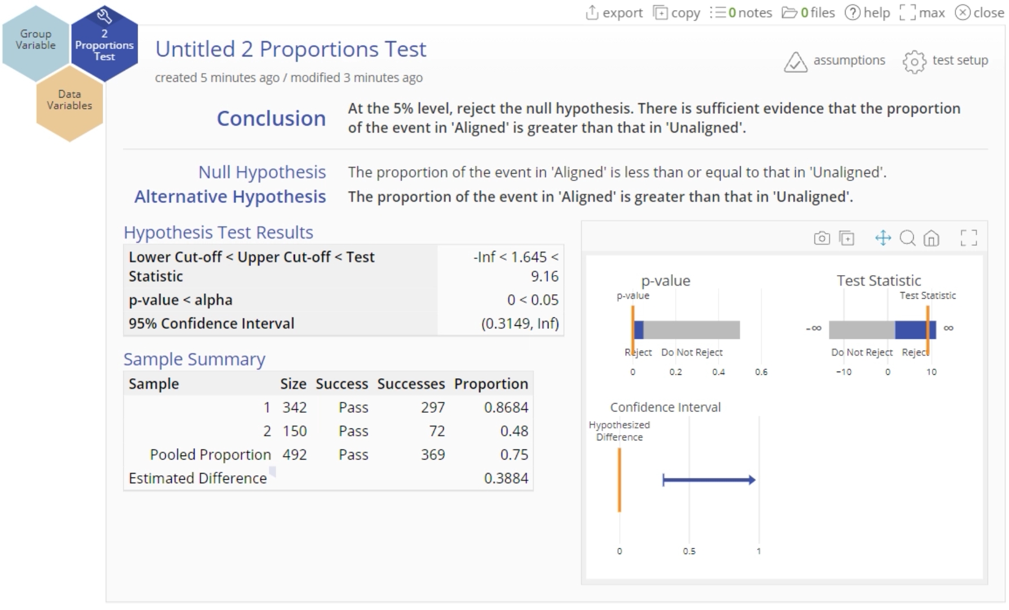
Task: Take a chart snapshot with camera icon
Action: click(x=822, y=238)
